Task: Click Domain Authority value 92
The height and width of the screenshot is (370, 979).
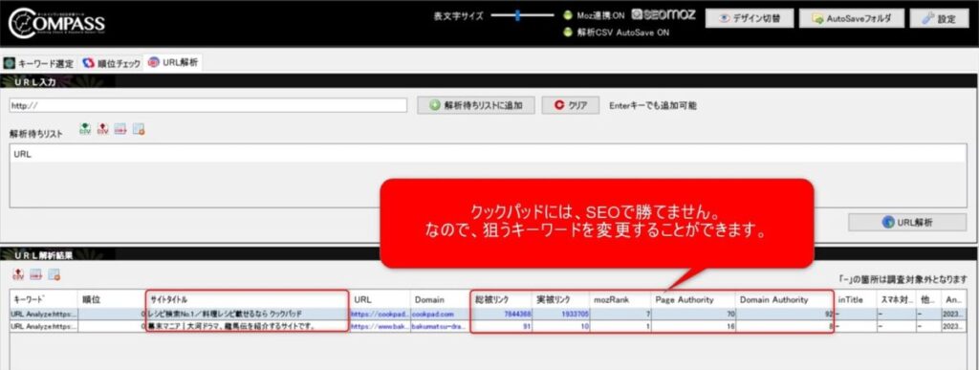Action: point(829,314)
